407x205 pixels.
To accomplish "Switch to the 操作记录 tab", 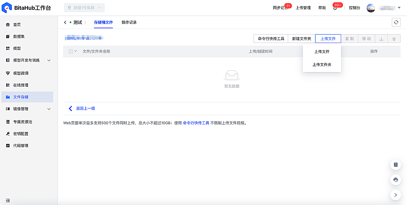I will 129,23.
